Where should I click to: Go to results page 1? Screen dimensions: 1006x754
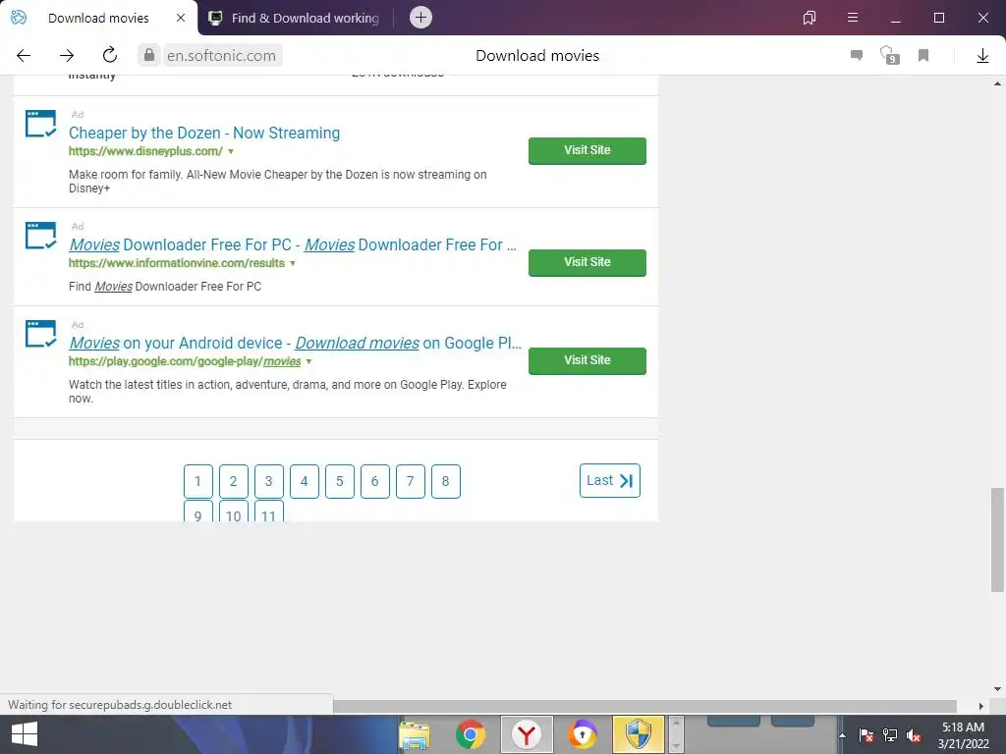[198, 481]
